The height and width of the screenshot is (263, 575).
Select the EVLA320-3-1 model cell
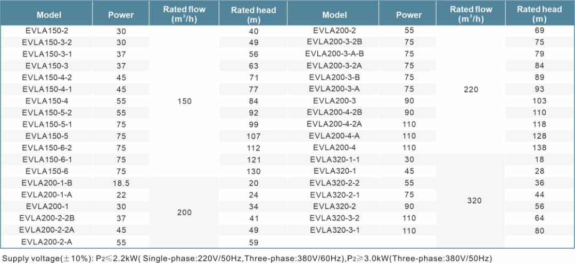tap(334, 230)
